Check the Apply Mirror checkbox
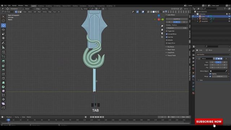Image resolution: width=231 pixels, height=130 pixels. click(x=167, y=43)
